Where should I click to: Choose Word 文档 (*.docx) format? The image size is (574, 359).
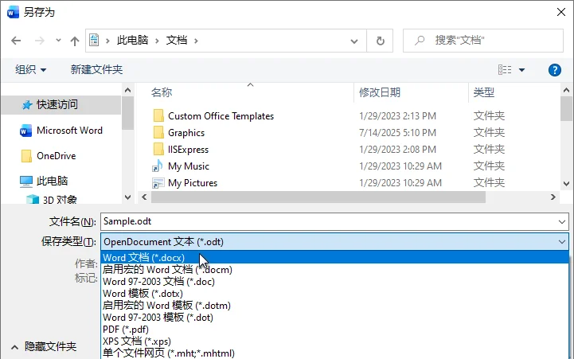(334, 258)
